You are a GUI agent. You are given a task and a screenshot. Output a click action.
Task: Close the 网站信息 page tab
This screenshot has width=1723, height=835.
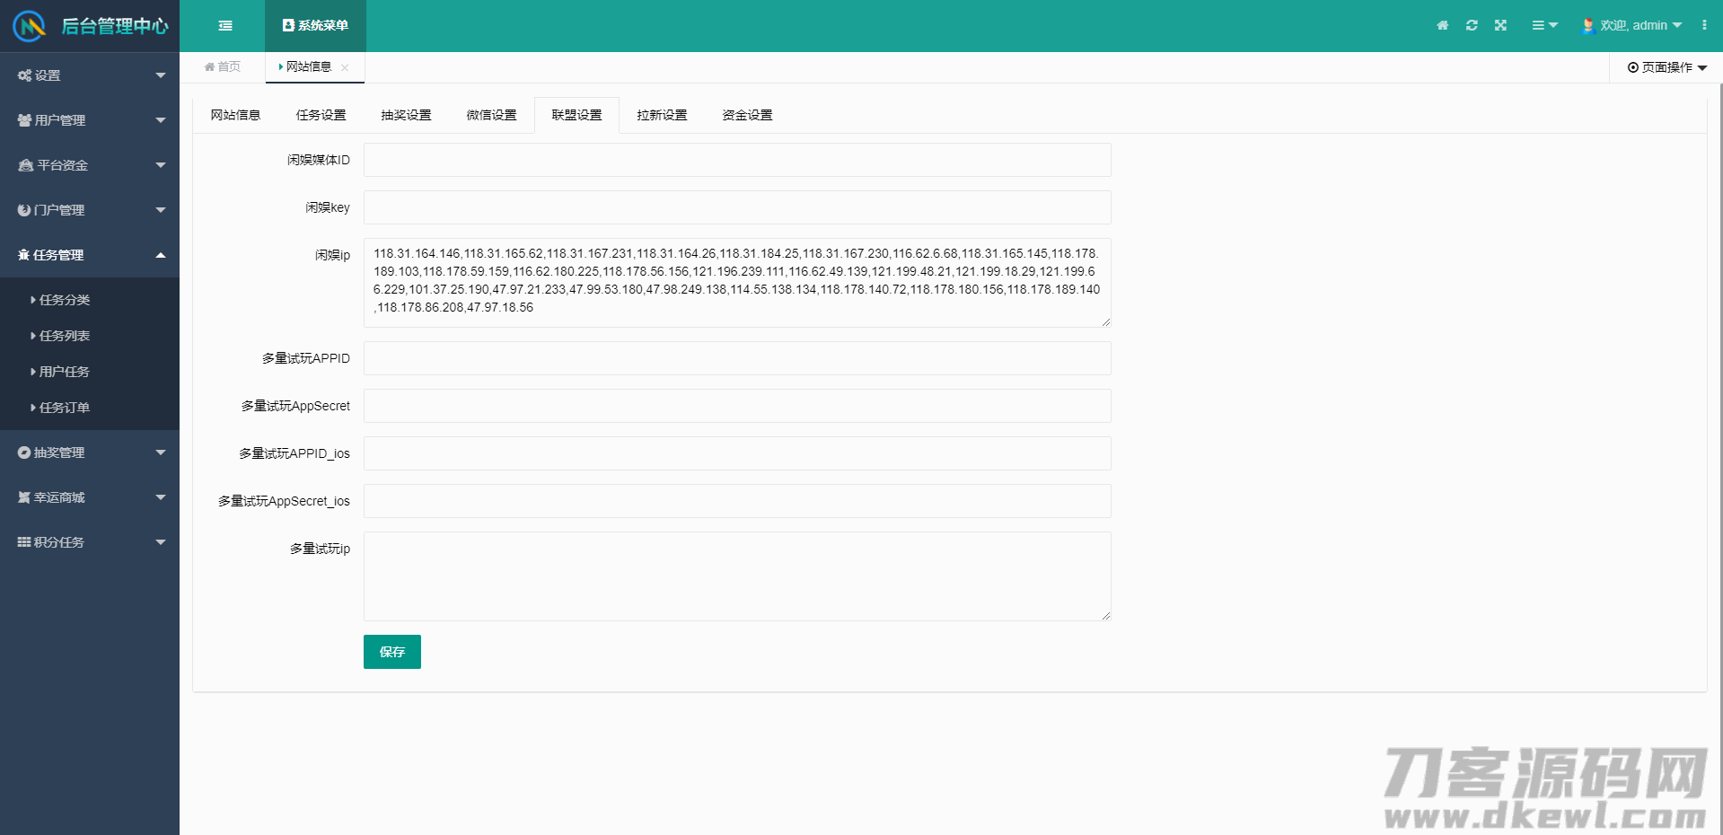pos(345,67)
